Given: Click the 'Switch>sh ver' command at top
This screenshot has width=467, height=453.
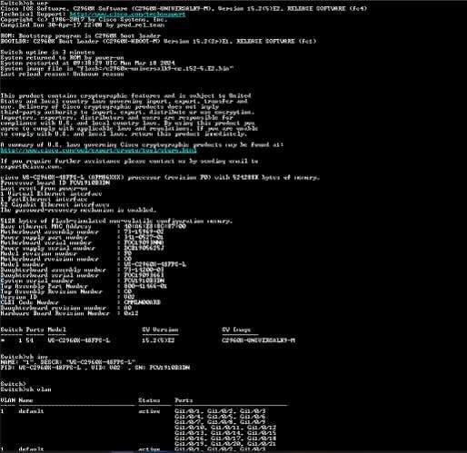Looking at the screenshot, I should 25,3.
